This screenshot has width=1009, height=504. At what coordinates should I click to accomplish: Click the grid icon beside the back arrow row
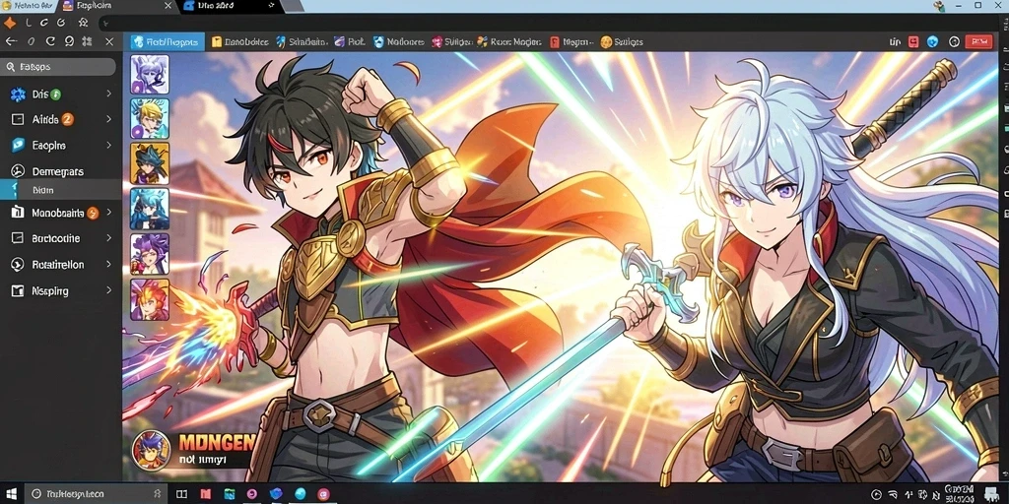point(87,41)
